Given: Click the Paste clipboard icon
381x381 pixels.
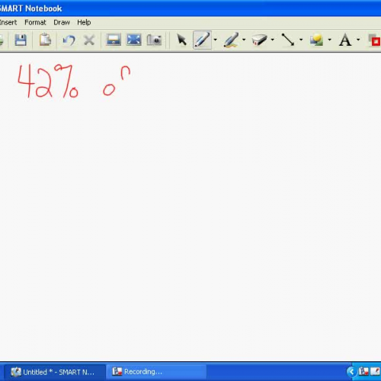Looking at the screenshot, I should [x=45, y=40].
